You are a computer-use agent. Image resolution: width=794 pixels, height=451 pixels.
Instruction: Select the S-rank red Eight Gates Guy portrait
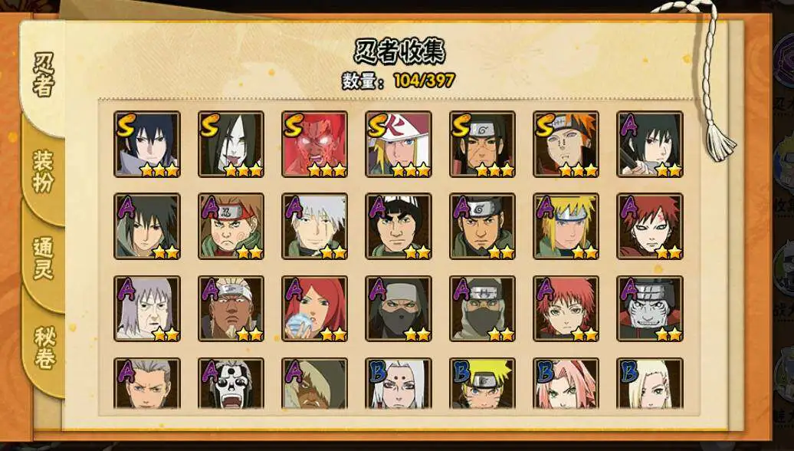(314, 144)
